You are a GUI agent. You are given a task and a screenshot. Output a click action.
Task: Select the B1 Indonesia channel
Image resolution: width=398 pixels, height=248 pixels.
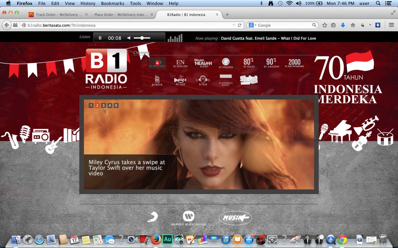coord(157,63)
